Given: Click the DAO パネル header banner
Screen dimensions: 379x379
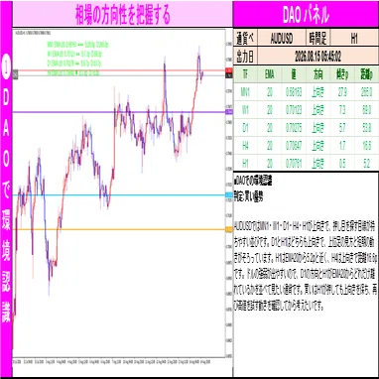Looking at the screenshot, I should coord(306,14).
